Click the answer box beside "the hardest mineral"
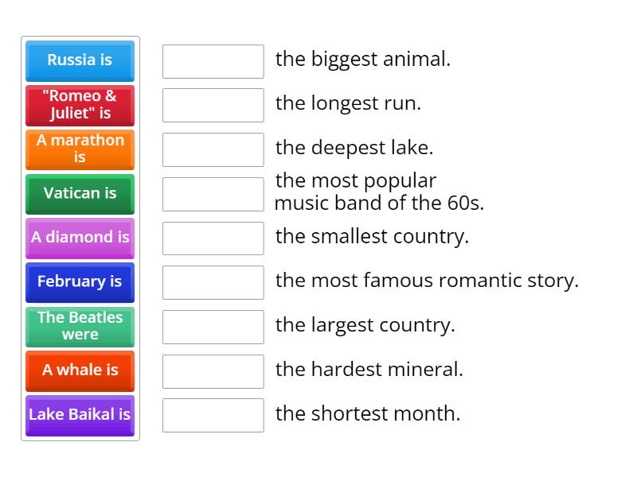Screen dimensions: 637x477 213,369
